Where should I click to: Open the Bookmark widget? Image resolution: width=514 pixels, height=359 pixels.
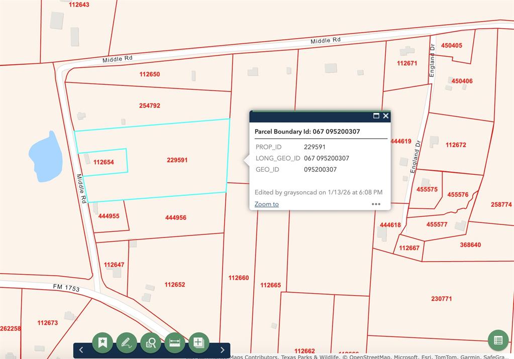(x=102, y=342)
